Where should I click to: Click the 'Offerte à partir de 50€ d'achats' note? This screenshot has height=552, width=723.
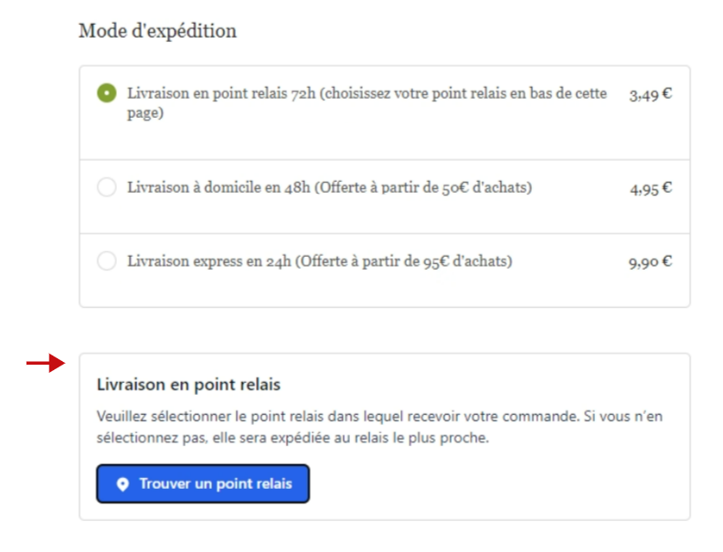point(423,187)
